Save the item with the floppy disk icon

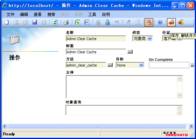(x=35, y=23)
